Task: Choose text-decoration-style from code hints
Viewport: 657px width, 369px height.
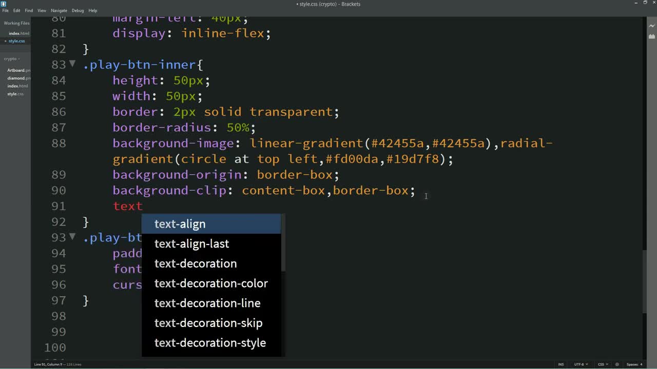Action: [x=211, y=343]
